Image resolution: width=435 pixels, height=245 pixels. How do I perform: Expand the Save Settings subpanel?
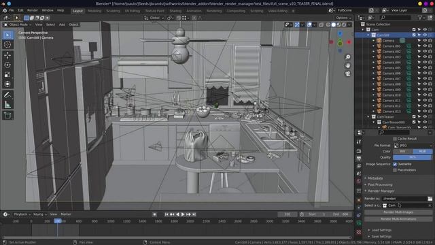pyautogui.click(x=381, y=236)
